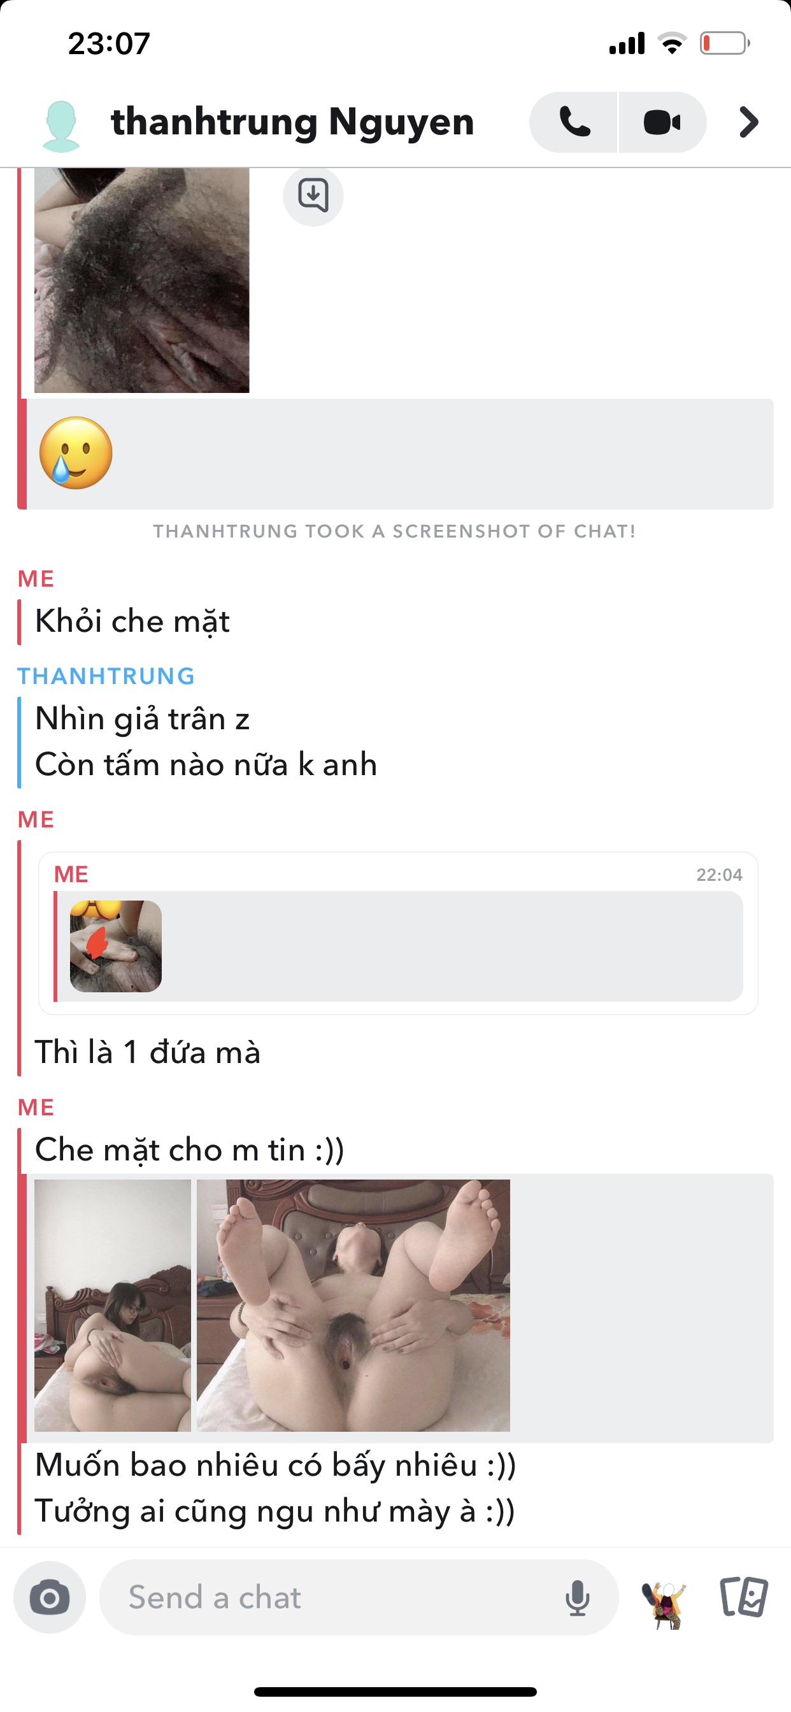Screen dimensions: 791x1712
Task: Tap the "Khỏi che mặt" message
Action: click(x=132, y=622)
